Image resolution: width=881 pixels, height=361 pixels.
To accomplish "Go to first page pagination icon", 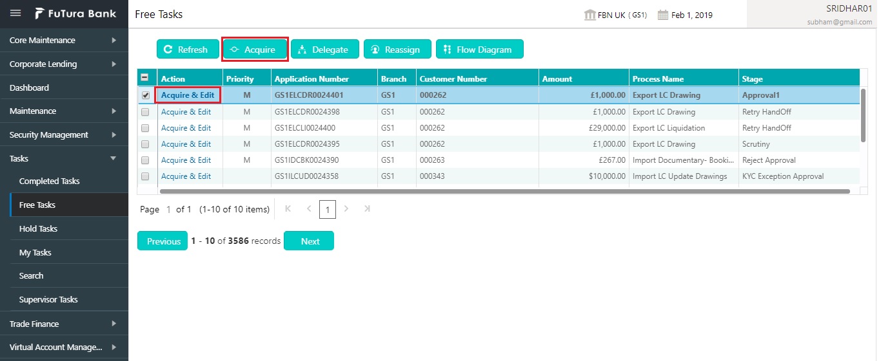I will 288,208.
